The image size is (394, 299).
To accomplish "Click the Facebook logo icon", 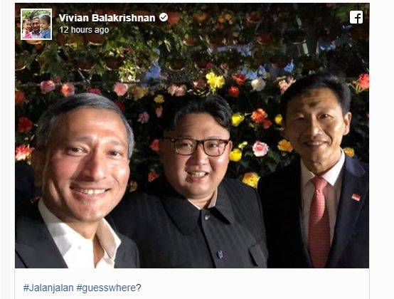I will tap(356, 17).
